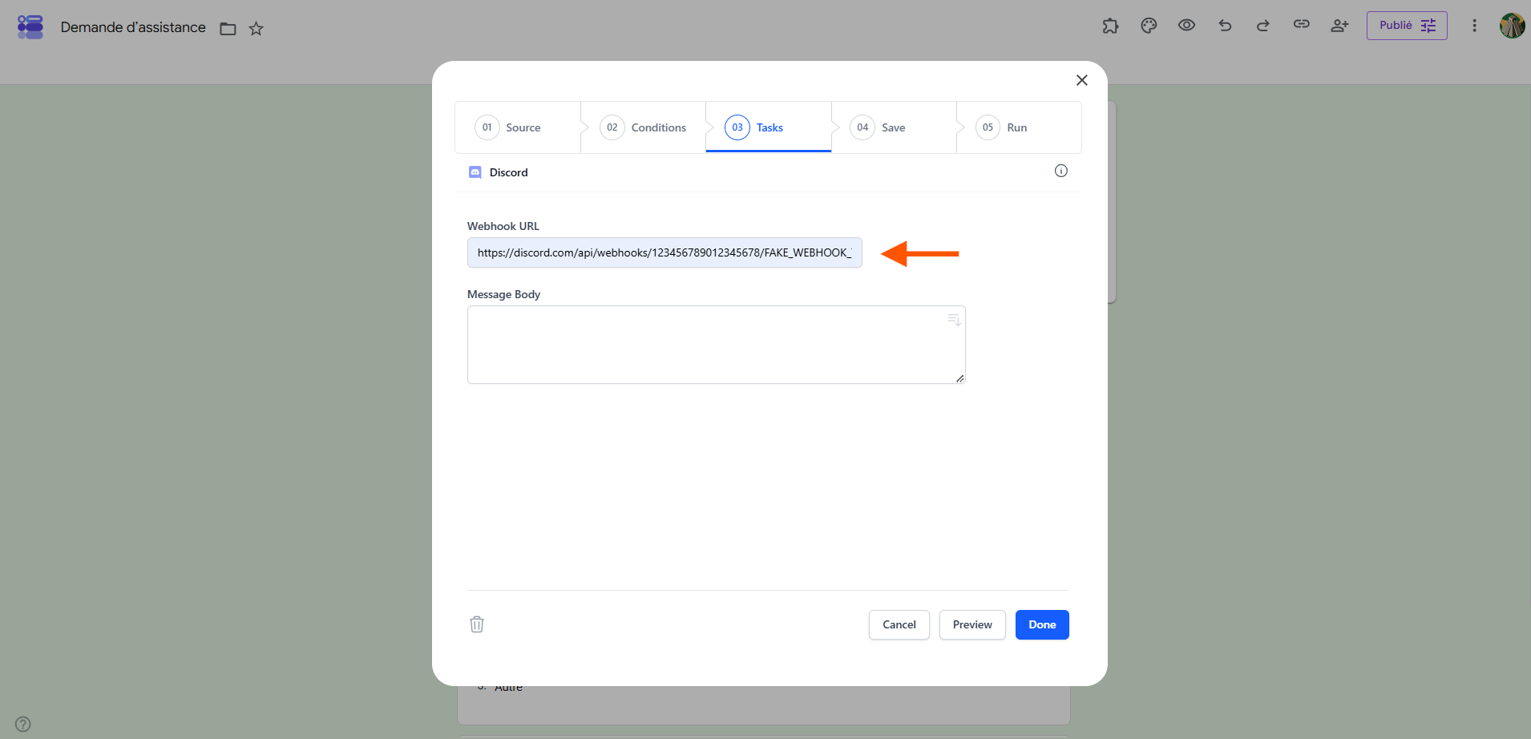Image resolution: width=1531 pixels, height=739 pixels.
Task: Delete the task with trash icon
Action: 477,624
